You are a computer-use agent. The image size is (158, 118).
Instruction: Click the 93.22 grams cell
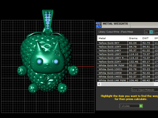tap(134, 66)
